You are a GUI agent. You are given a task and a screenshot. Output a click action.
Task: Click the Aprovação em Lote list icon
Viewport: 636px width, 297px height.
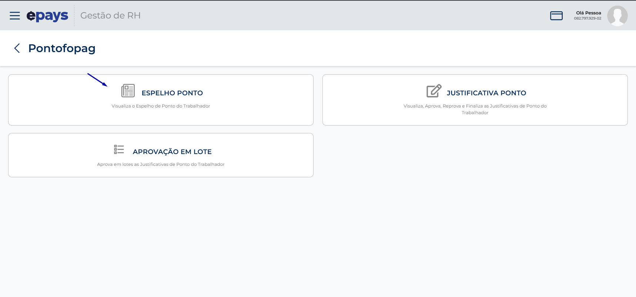coord(119,150)
